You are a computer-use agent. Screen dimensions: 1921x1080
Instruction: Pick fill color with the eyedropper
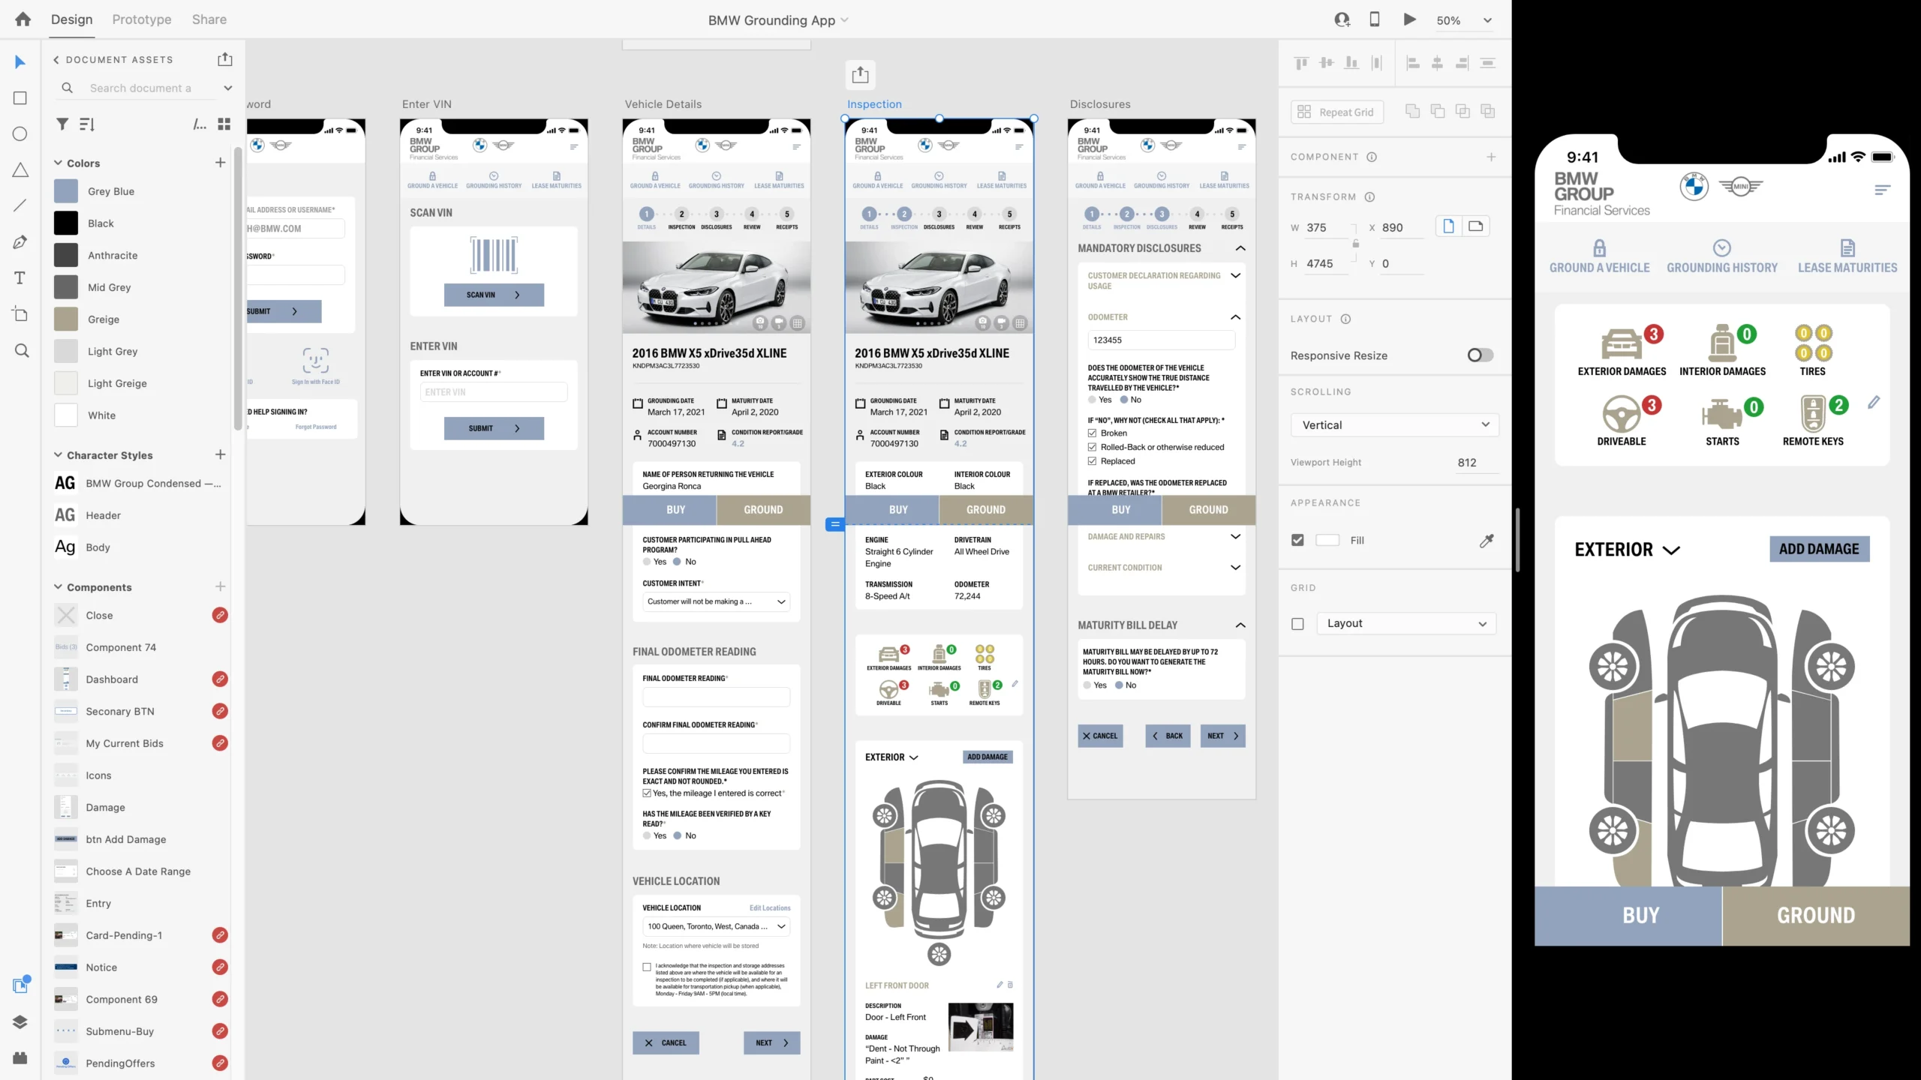click(x=1487, y=540)
